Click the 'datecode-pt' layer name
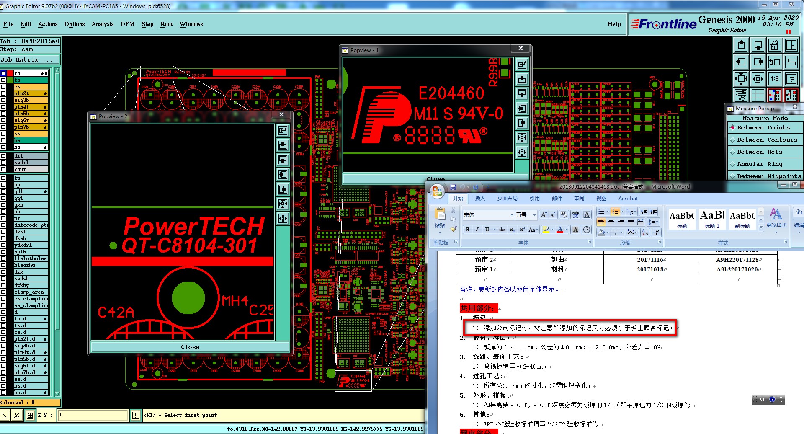 (x=31, y=225)
